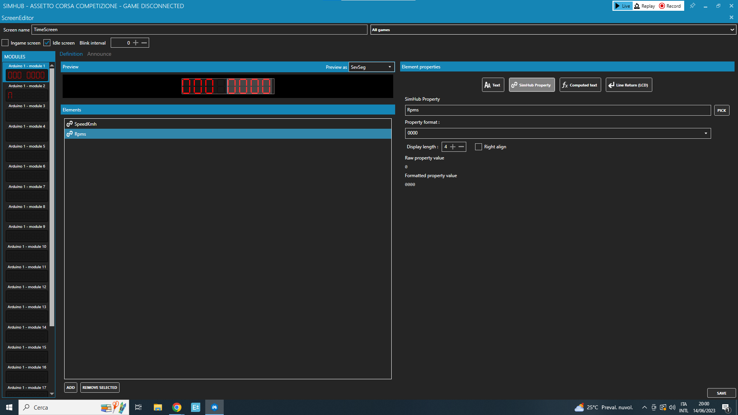The width and height of the screenshot is (738, 415).
Task: Click the SimHub Property input field
Action: pyautogui.click(x=558, y=110)
